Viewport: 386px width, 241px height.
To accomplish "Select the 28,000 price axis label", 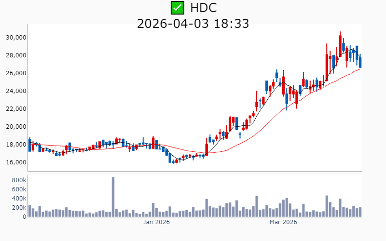I will (16, 55).
